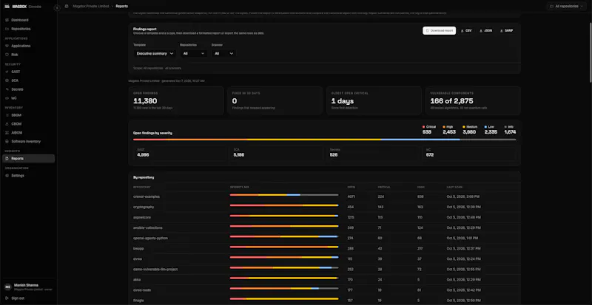Click the Repositories folder icon in sidebar
This screenshot has height=305, width=592.
7,29
